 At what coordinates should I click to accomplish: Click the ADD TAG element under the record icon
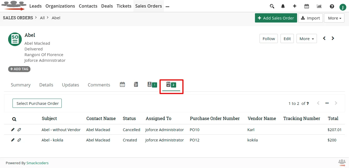(x=19, y=69)
